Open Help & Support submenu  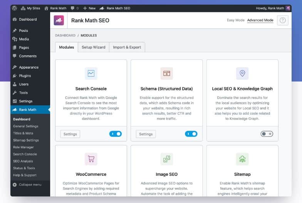tap(25, 175)
